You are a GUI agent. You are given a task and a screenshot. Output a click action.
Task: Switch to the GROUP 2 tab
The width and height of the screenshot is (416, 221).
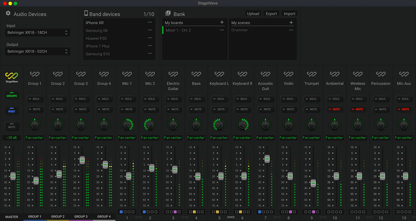(x=58, y=216)
